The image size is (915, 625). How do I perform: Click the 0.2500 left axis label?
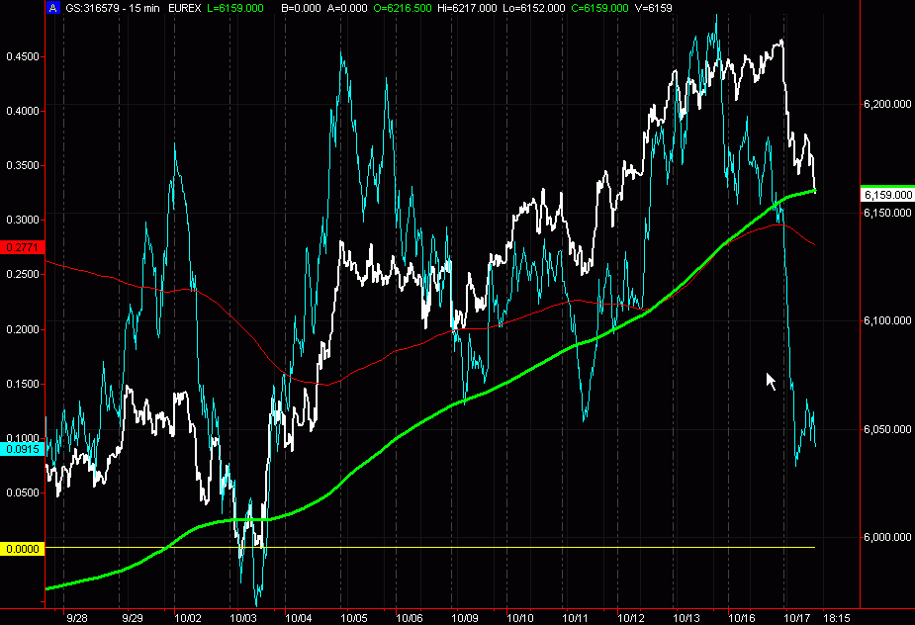click(x=23, y=274)
